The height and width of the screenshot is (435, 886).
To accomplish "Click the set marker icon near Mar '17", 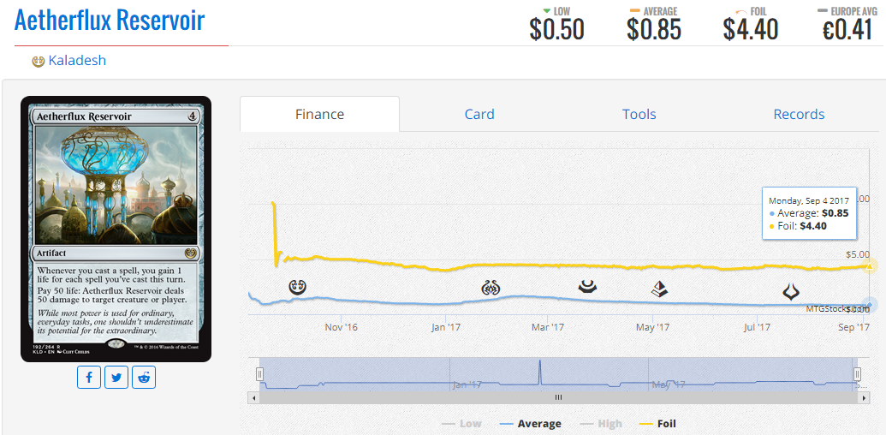I will pyautogui.click(x=587, y=287).
